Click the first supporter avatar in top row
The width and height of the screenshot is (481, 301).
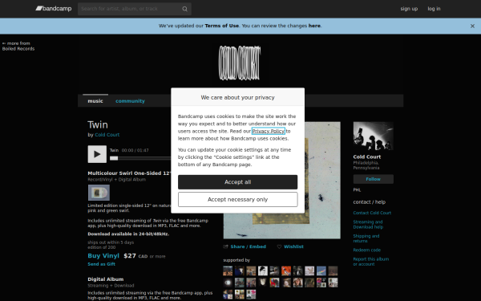(228, 271)
